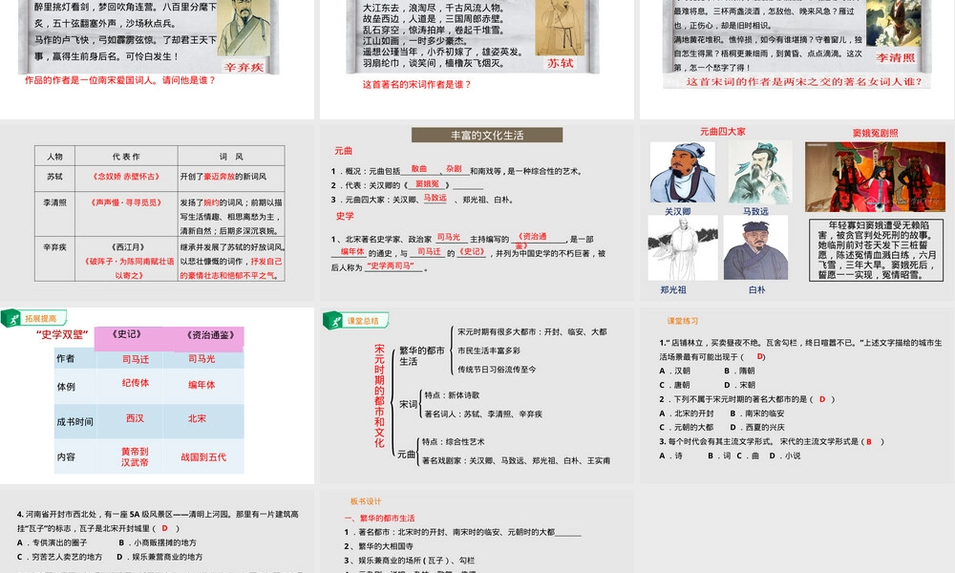The image size is (955, 573).
Task: Click the pink 《史记》 column header
Action: click(127, 335)
